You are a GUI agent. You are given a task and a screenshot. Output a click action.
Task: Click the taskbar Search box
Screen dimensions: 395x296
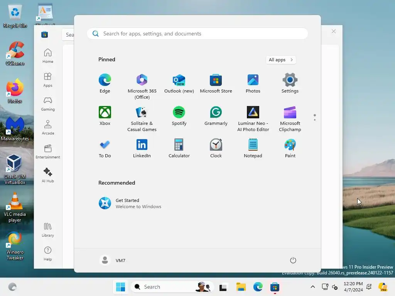pyautogui.click(x=172, y=287)
